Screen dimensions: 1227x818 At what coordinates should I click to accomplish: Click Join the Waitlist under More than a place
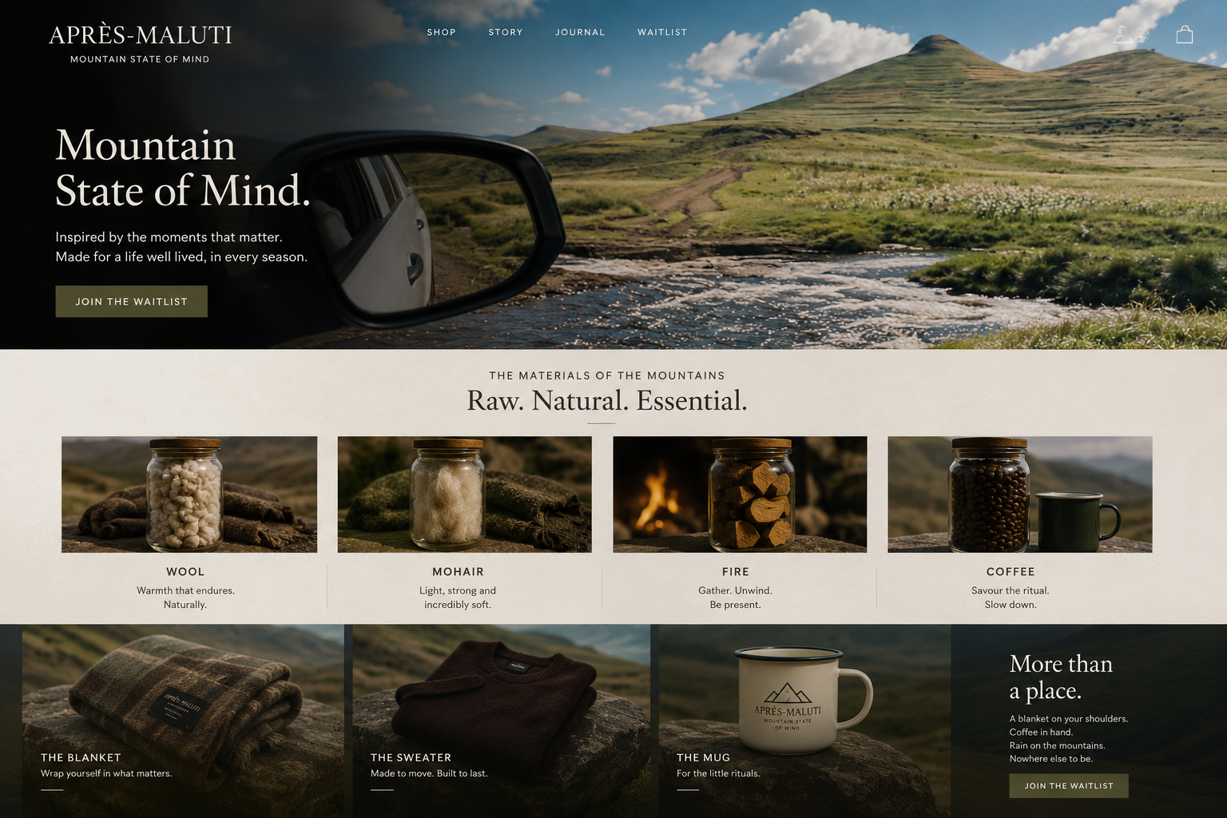pos(1069,786)
